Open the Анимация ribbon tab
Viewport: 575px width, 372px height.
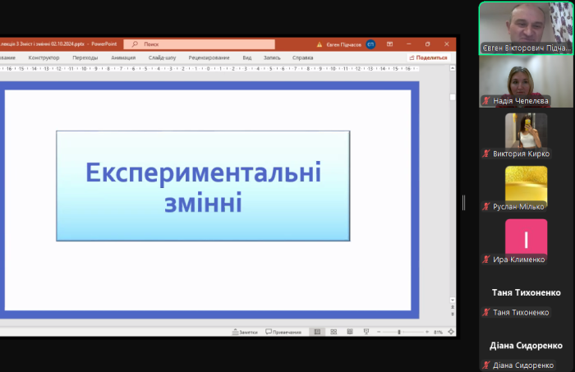(123, 57)
